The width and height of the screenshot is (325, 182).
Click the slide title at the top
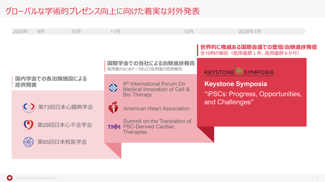(103, 11)
